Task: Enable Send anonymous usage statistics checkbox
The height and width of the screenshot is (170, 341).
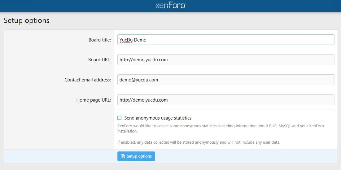Action: coord(119,118)
